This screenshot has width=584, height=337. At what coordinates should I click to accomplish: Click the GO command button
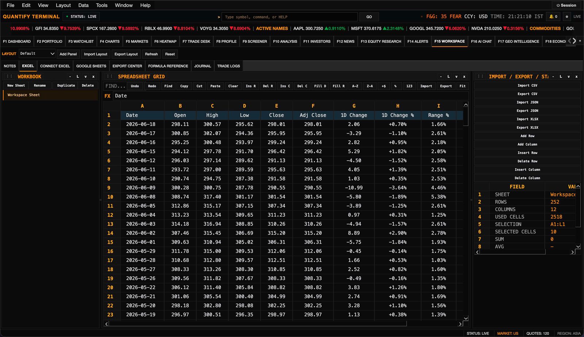point(369,17)
